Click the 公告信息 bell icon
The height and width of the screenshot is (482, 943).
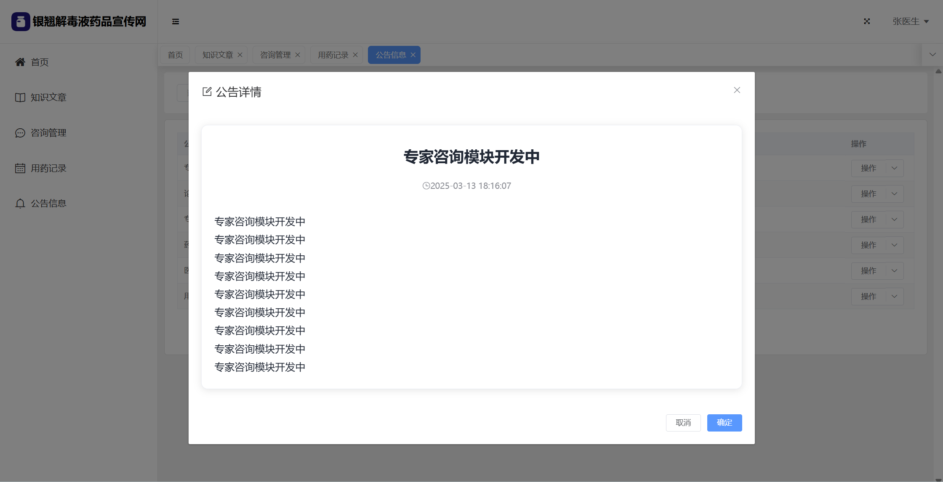pos(20,204)
